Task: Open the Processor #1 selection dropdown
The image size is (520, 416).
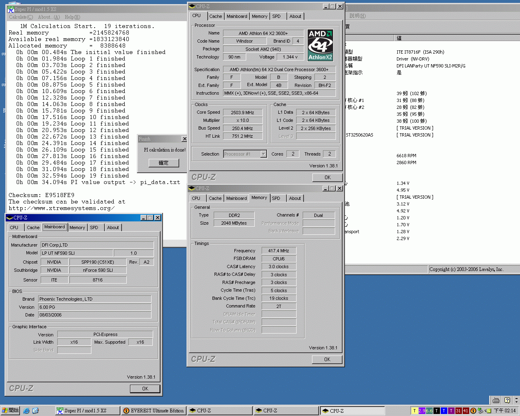Action: [263, 154]
